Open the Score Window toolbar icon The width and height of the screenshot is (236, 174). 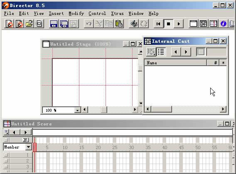click(213, 24)
